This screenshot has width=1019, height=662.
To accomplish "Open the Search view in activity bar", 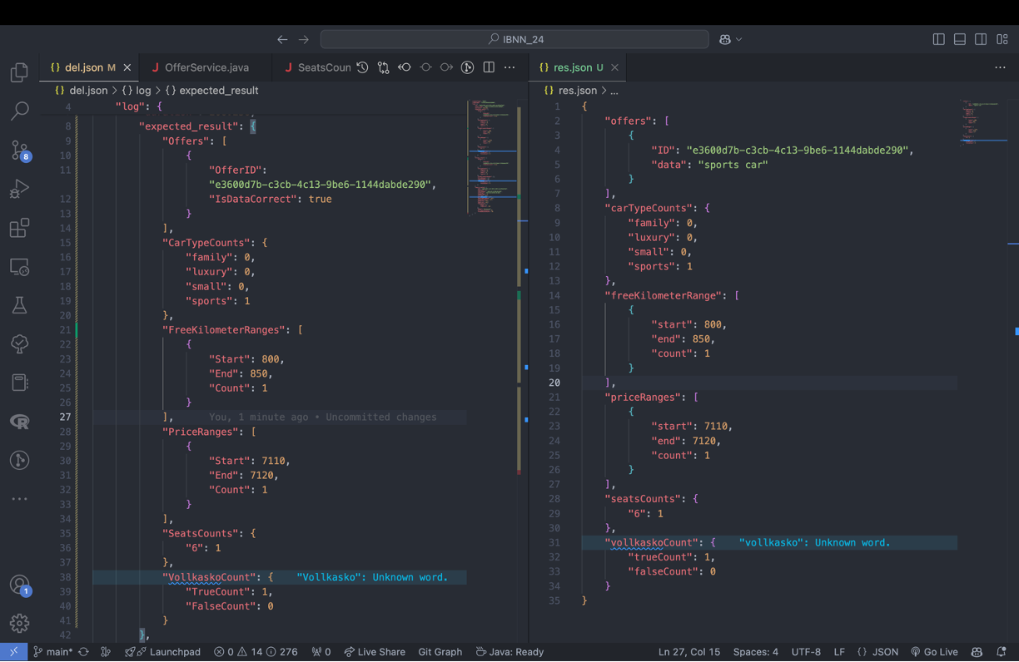I will tap(19, 111).
